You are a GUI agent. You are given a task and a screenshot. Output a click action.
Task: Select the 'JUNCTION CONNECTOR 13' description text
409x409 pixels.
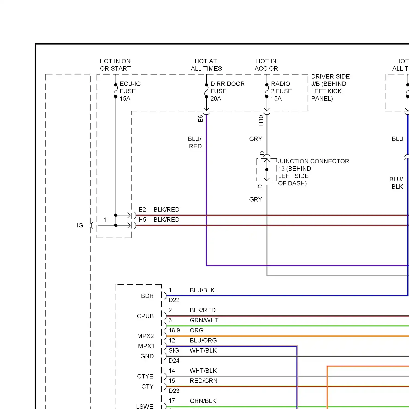click(x=314, y=172)
